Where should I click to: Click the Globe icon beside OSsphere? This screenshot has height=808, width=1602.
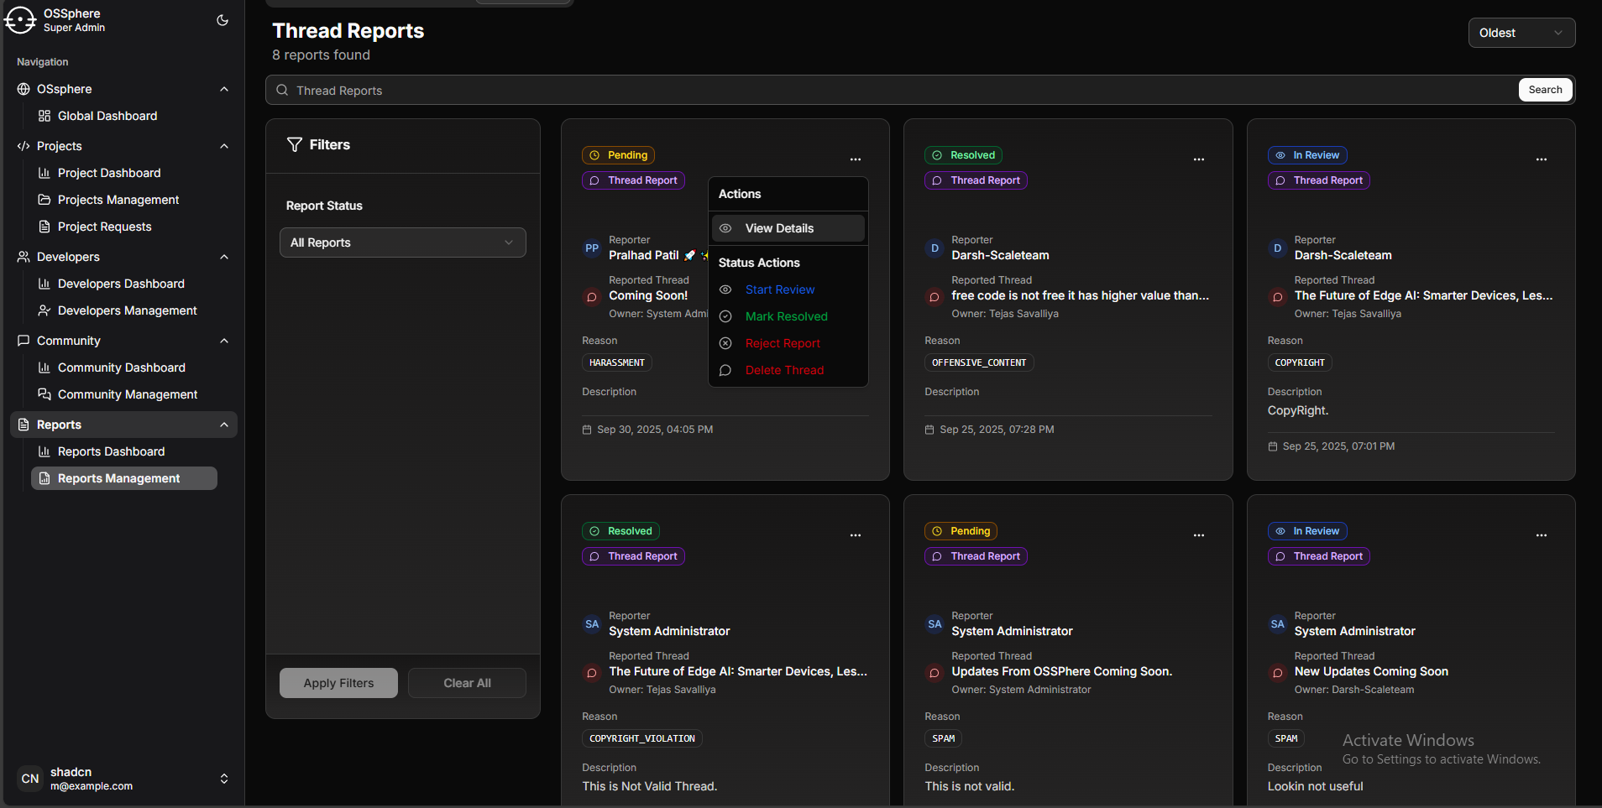[24, 89]
